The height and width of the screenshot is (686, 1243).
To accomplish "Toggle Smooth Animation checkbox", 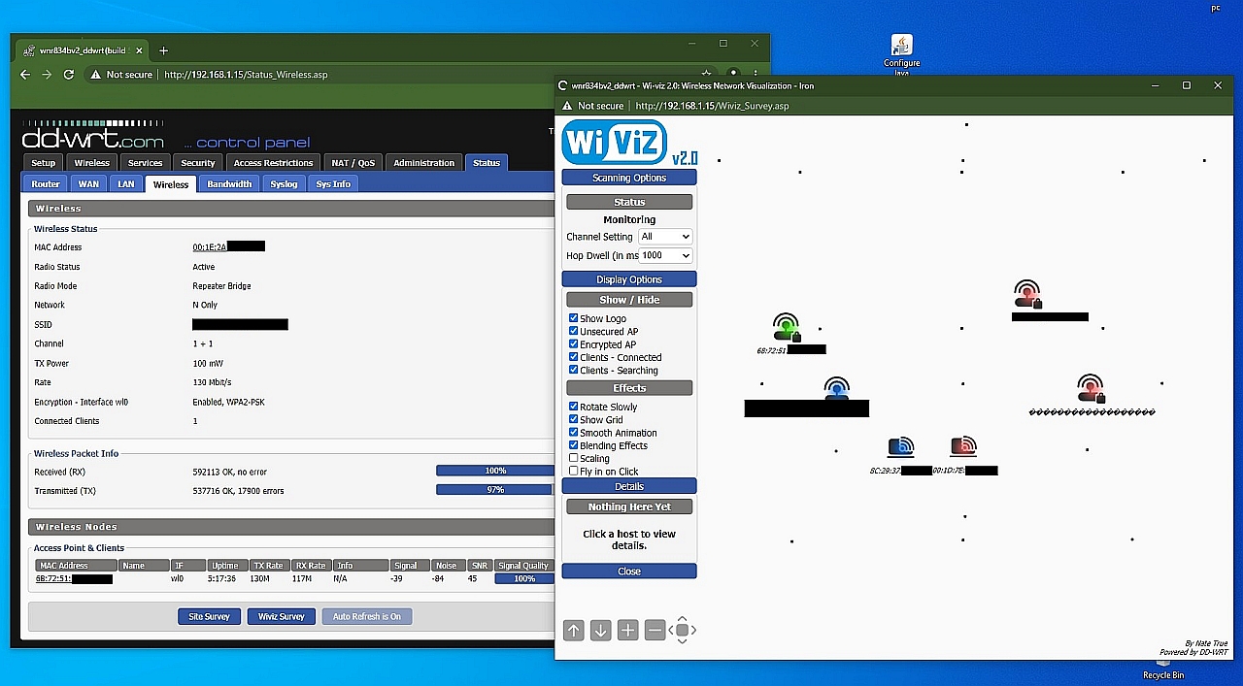I will tap(573, 433).
